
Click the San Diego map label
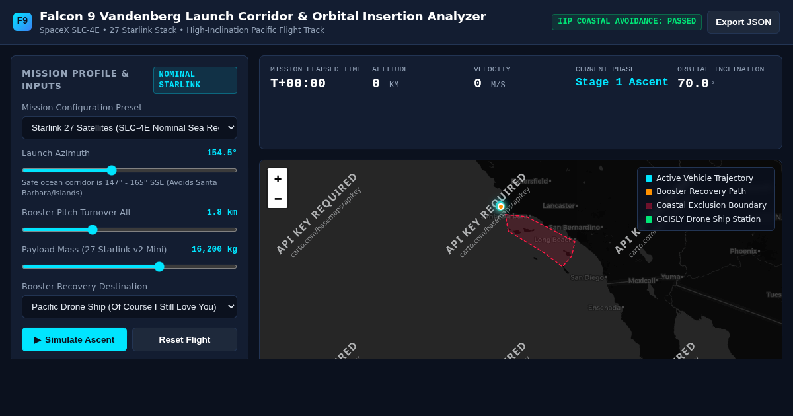587,277
